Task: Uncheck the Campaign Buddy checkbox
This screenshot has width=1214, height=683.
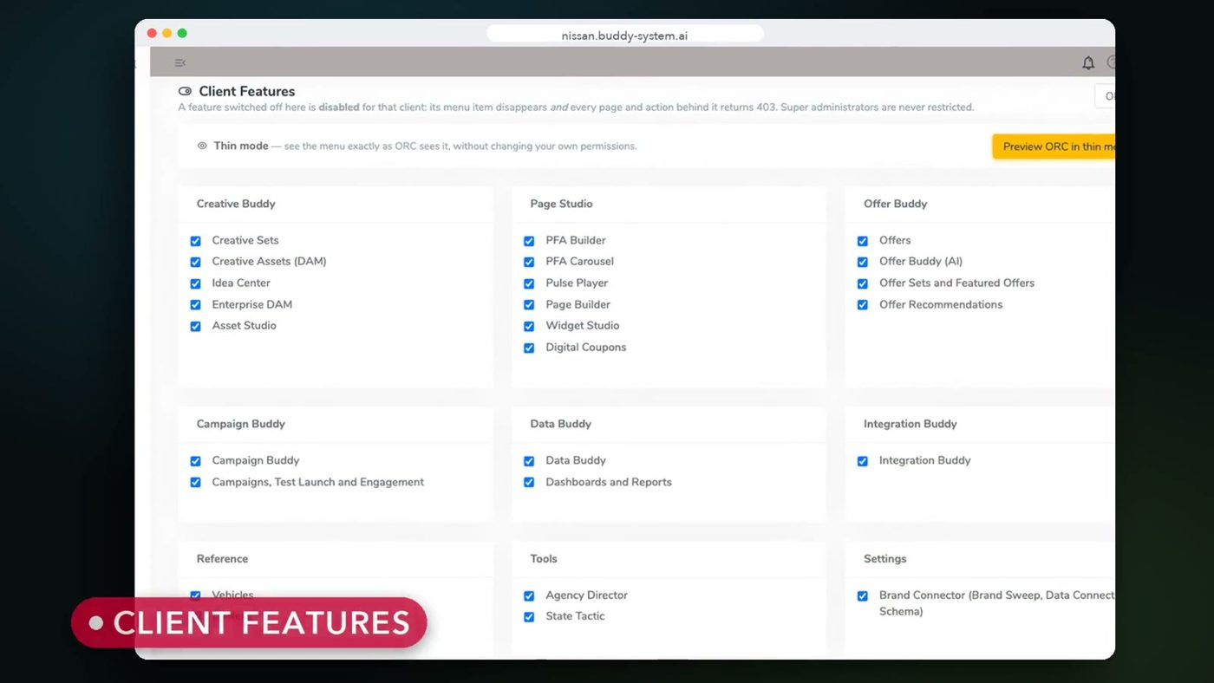Action: 195,461
